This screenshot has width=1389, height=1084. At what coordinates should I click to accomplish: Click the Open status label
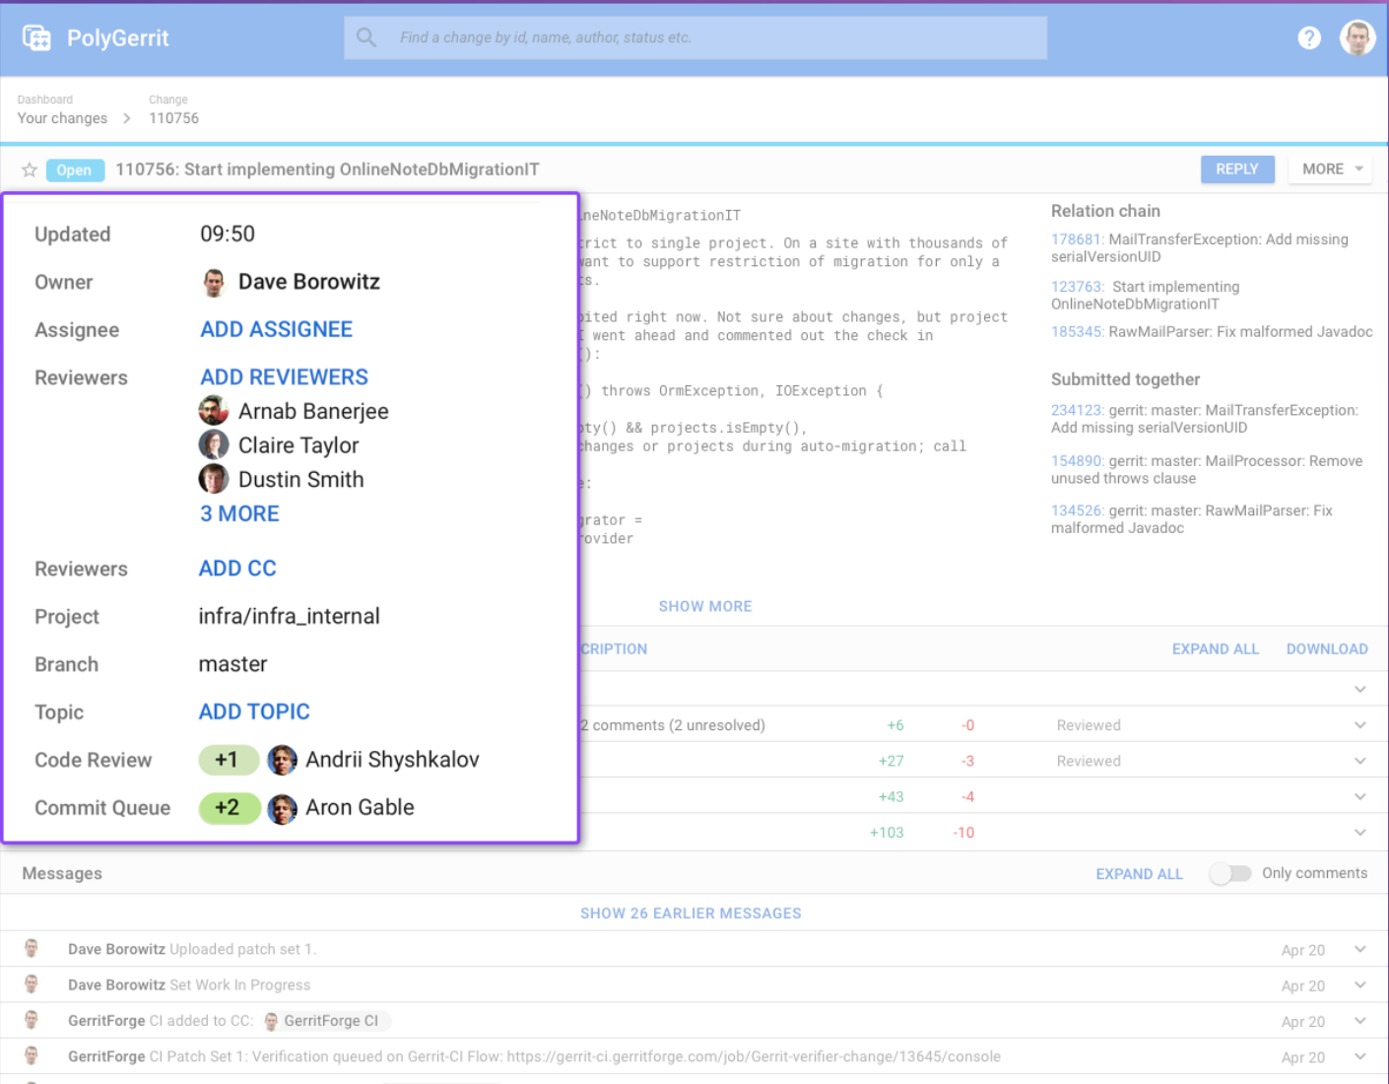coord(74,170)
